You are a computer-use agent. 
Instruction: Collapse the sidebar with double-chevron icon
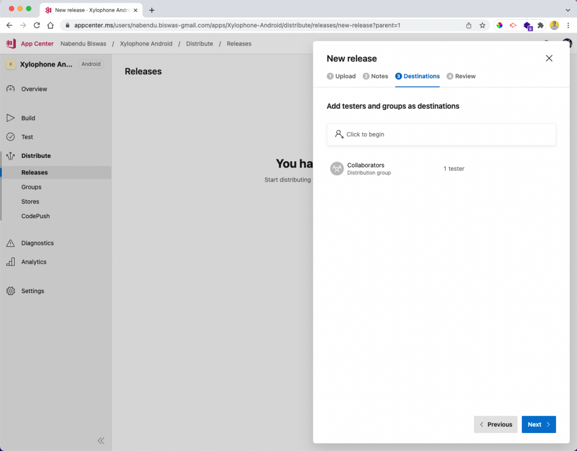coord(101,440)
